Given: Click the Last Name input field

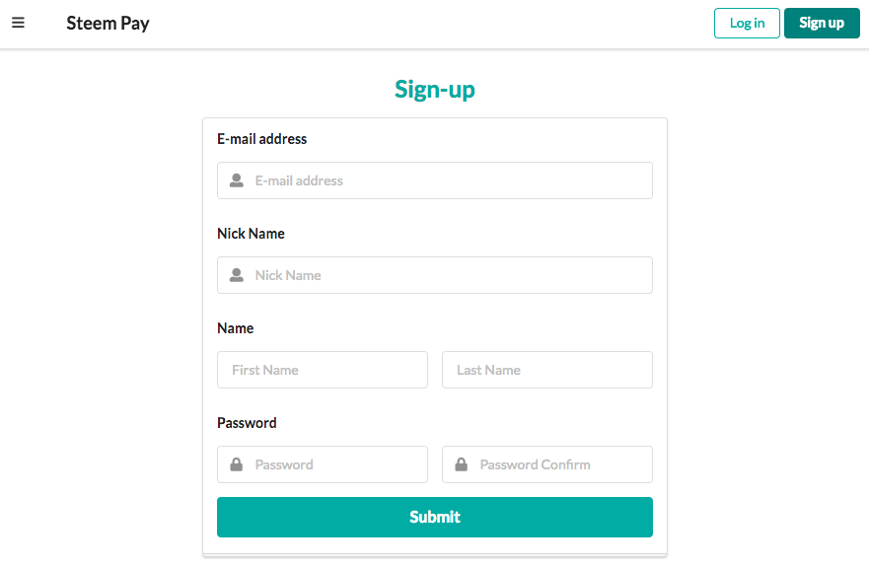Looking at the screenshot, I should click(547, 370).
